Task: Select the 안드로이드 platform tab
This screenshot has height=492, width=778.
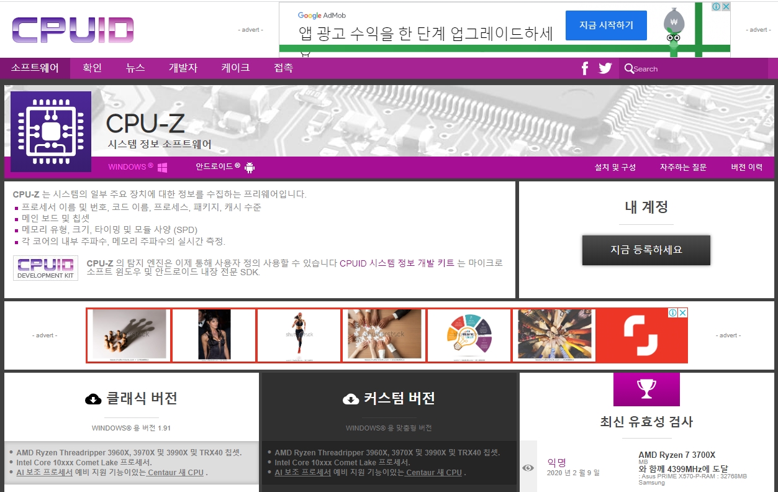Action: point(225,168)
